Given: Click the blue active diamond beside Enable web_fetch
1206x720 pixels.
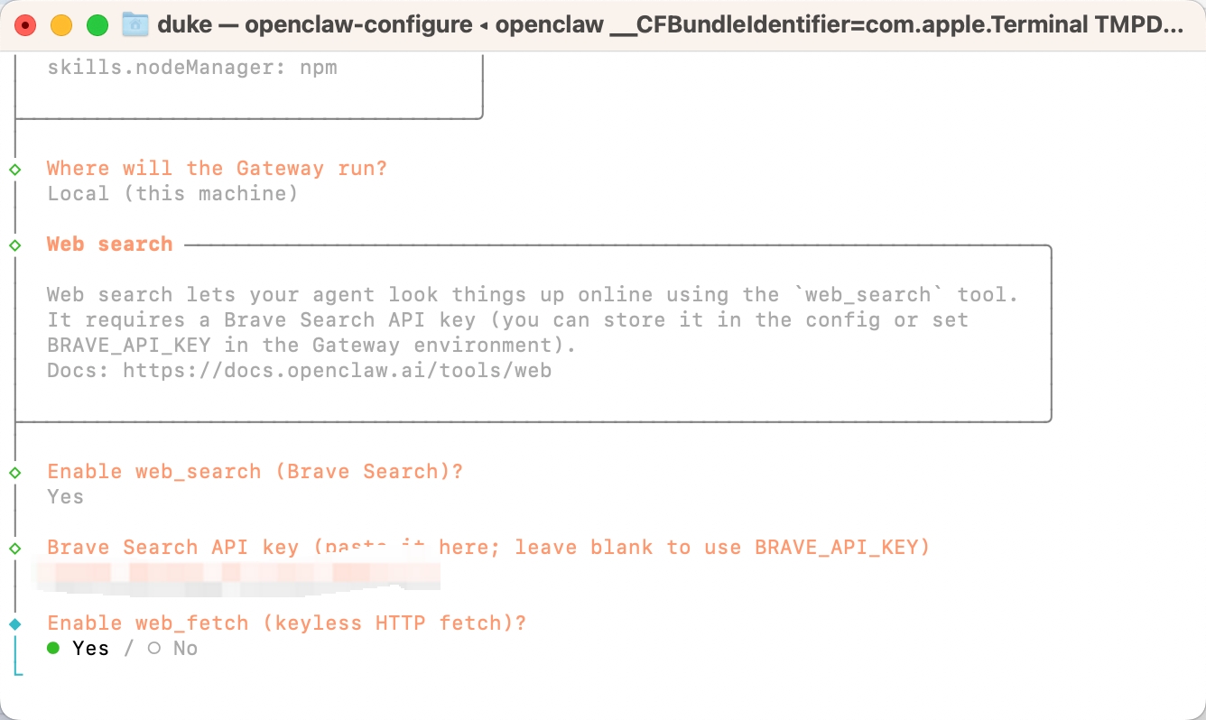Looking at the screenshot, I should pyautogui.click(x=14, y=624).
